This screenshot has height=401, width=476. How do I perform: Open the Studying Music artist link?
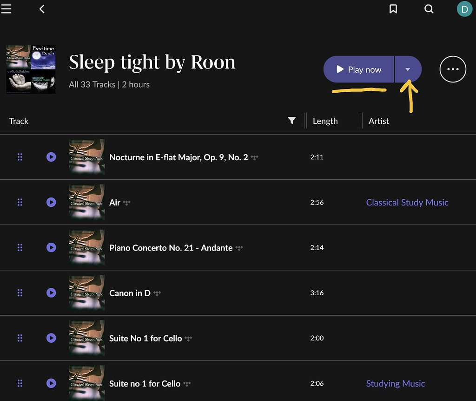[396, 383]
